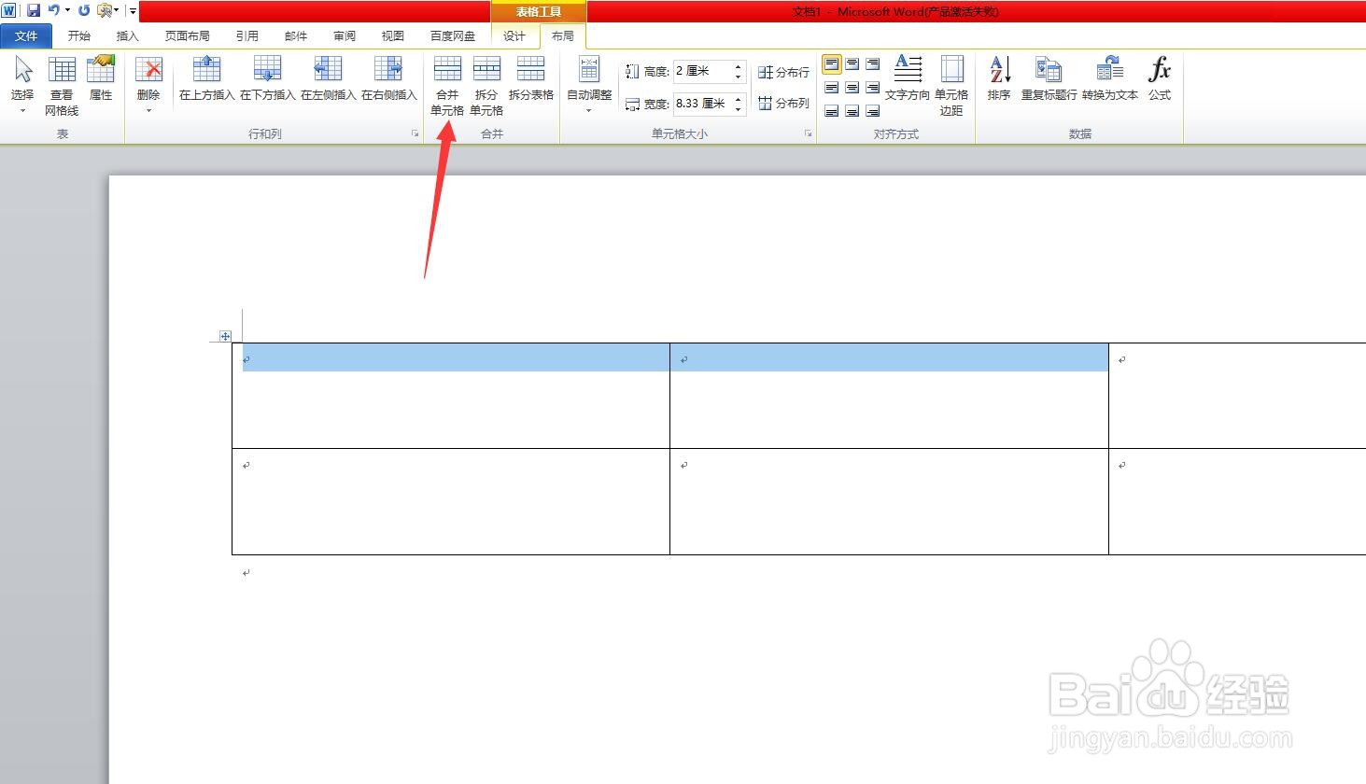The height and width of the screenshot is (784, 1366).
Task: Click 分布列 distribute columns
Action: 783,104
